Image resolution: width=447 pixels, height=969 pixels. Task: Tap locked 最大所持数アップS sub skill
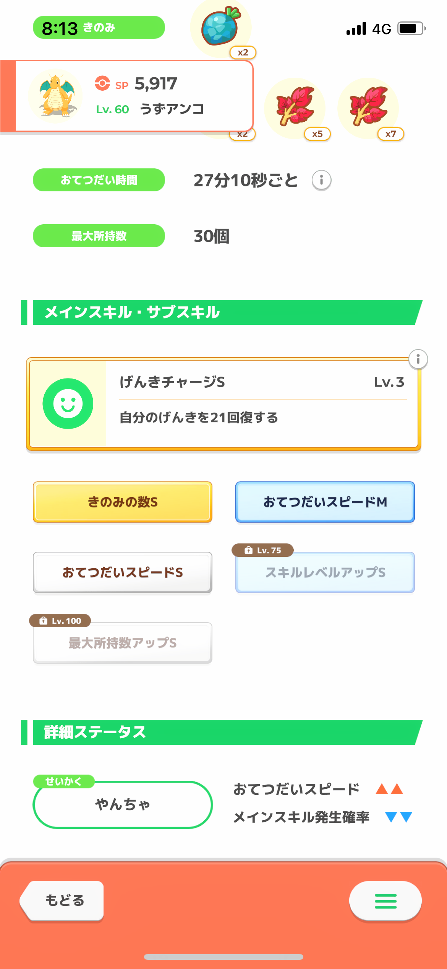click(122, 643)
